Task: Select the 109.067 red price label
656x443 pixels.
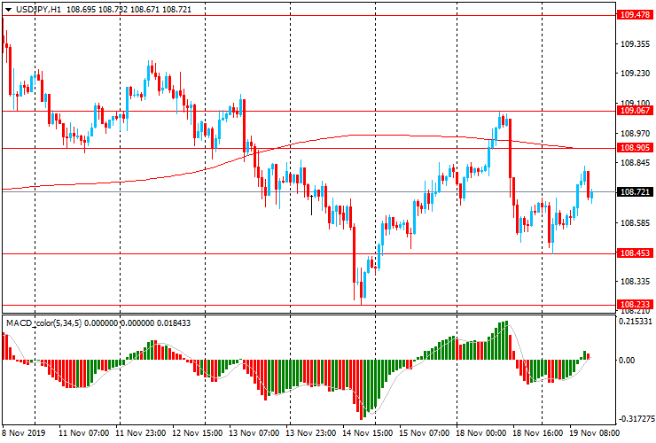Action: coord(635,111)
